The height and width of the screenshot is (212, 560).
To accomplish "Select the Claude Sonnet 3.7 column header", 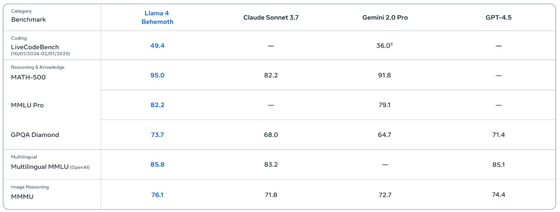I will [271, 17].
